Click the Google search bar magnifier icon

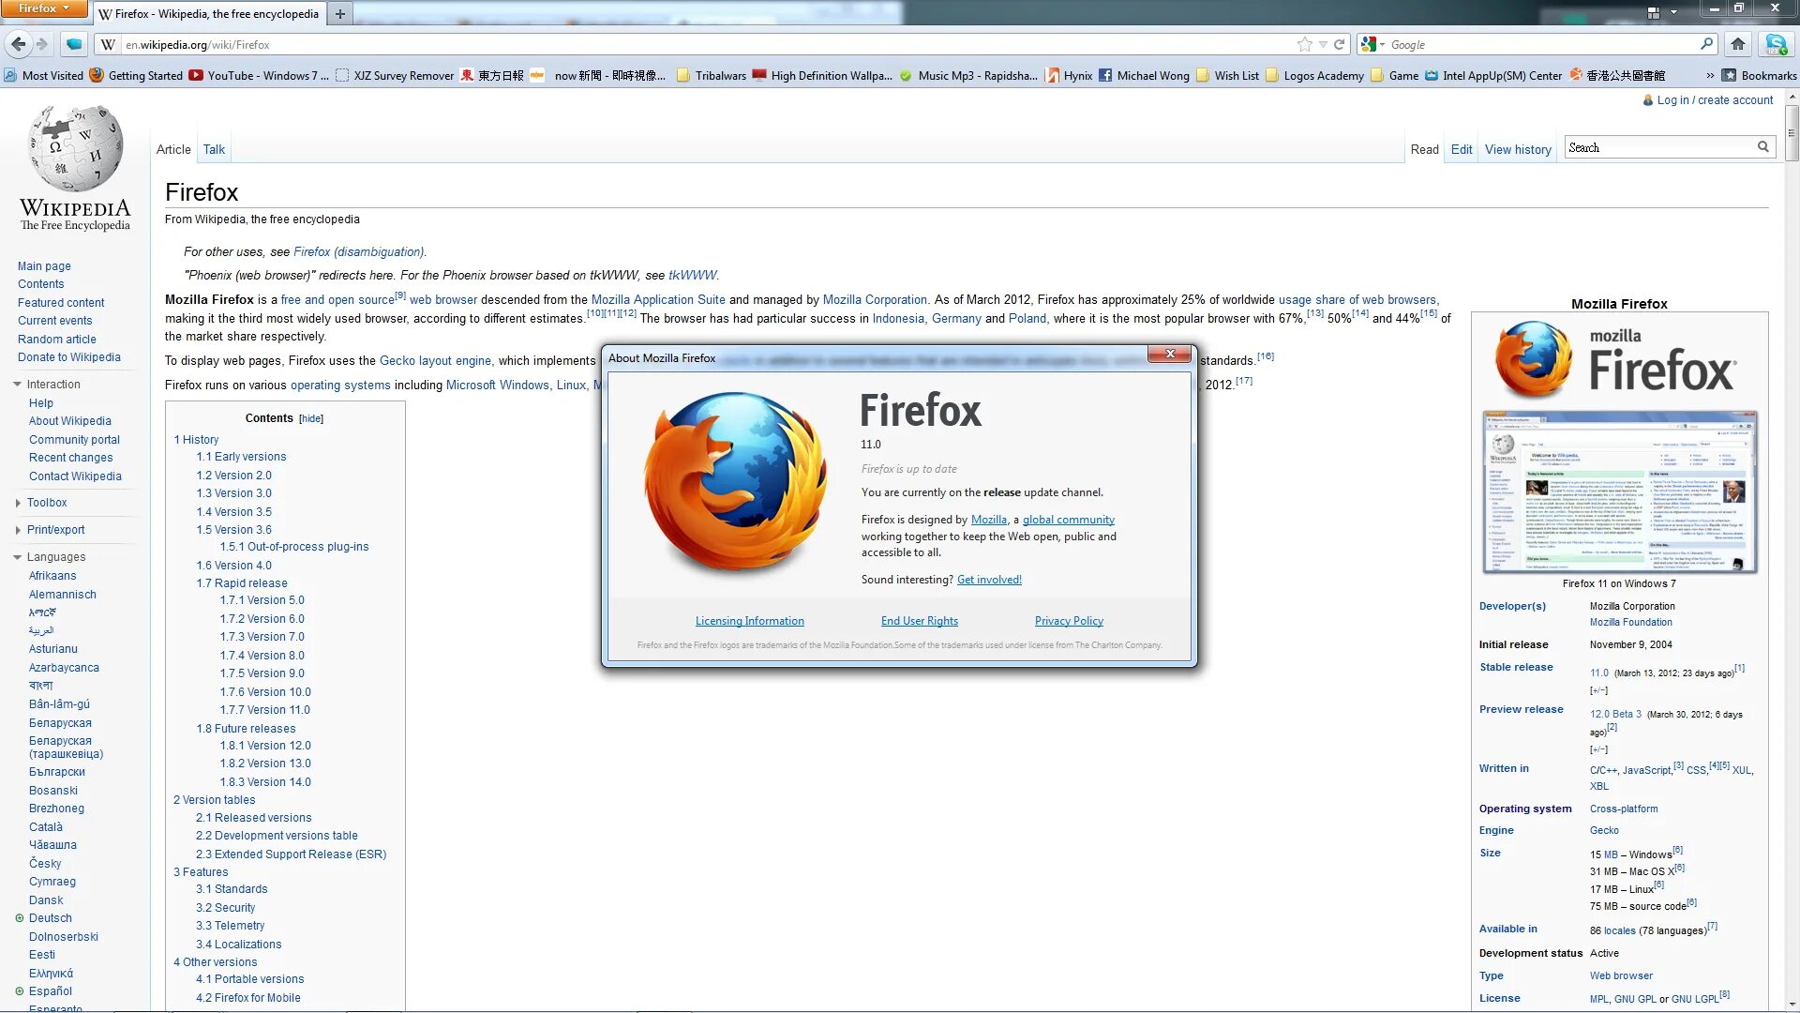1706,44
